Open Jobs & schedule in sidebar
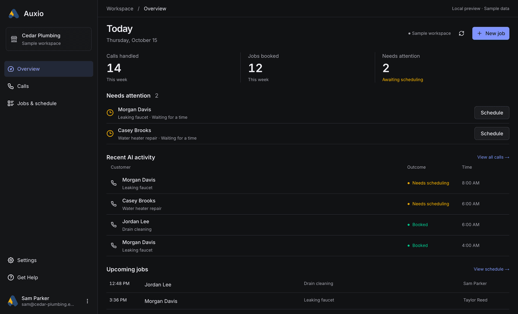Viewport: 518px width, 314px height. pos(49,103)
